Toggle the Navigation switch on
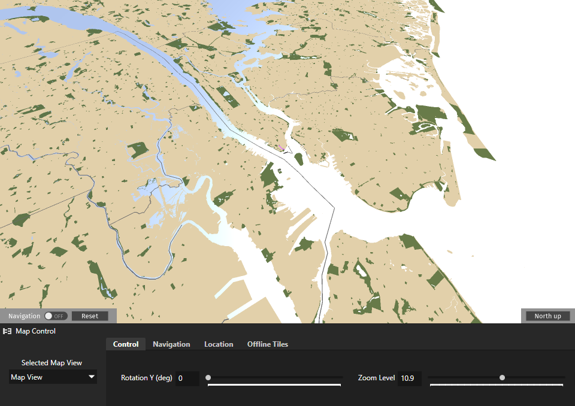Image resolution: width=575 pixels, height=406 pixels. [56, 316]
